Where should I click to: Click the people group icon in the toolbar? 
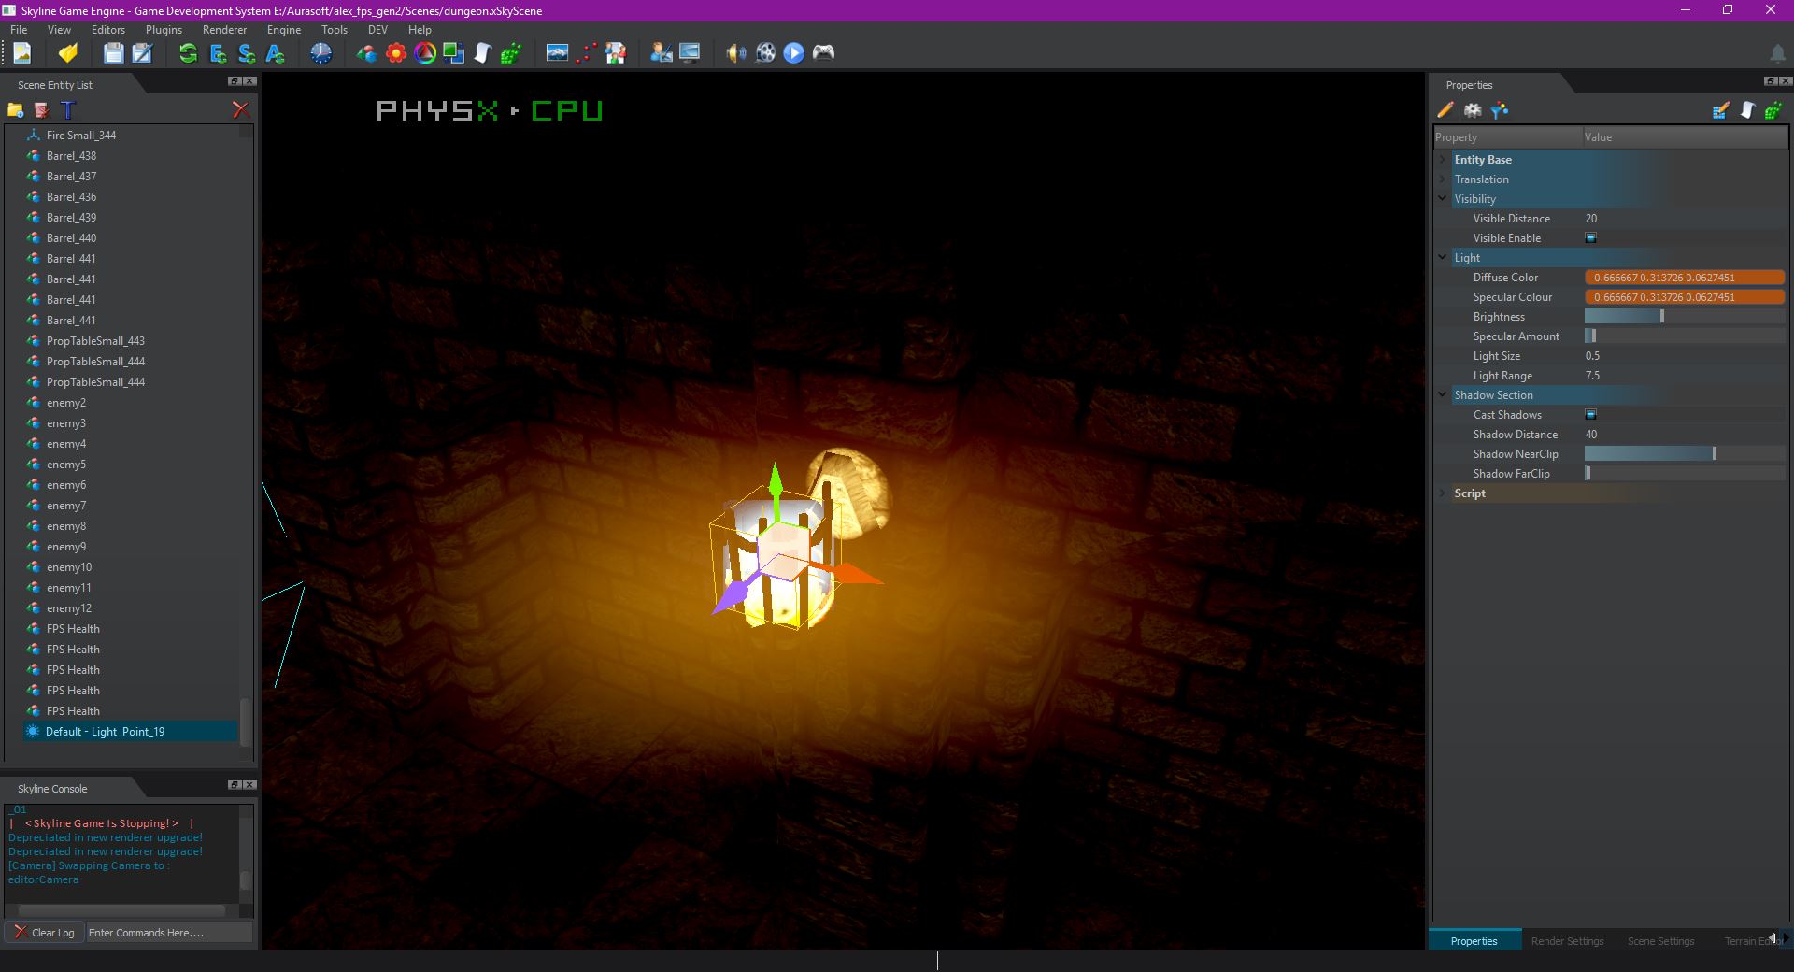tap(616, 53)
